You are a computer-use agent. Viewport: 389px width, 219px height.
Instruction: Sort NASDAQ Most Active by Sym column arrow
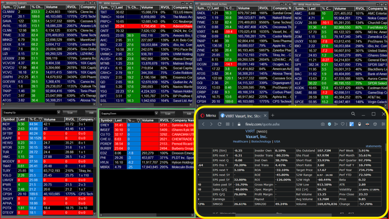point(209,8)
